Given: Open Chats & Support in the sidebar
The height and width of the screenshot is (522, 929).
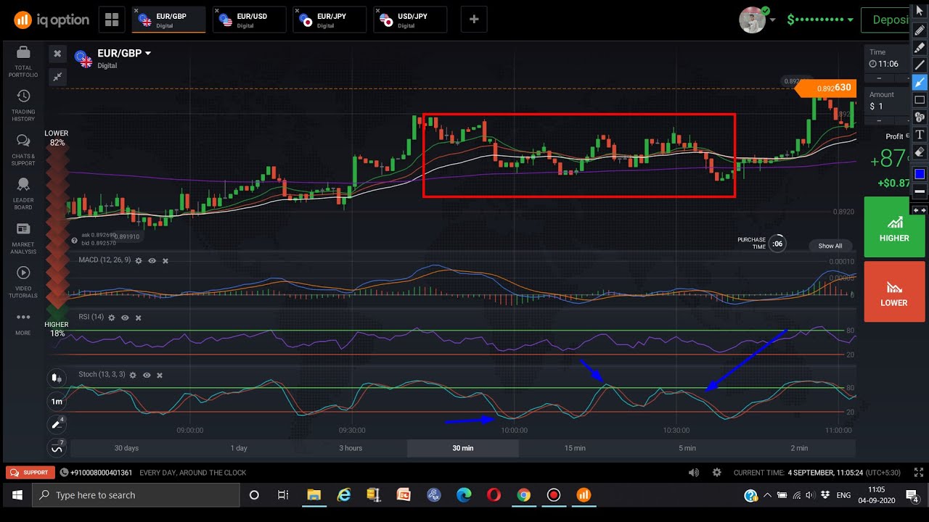Looking at the screenshot, I should click(x=22, y=149).
